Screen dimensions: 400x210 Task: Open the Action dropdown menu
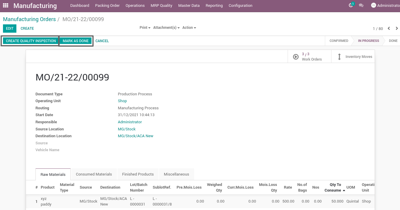[x=189, y=28]
